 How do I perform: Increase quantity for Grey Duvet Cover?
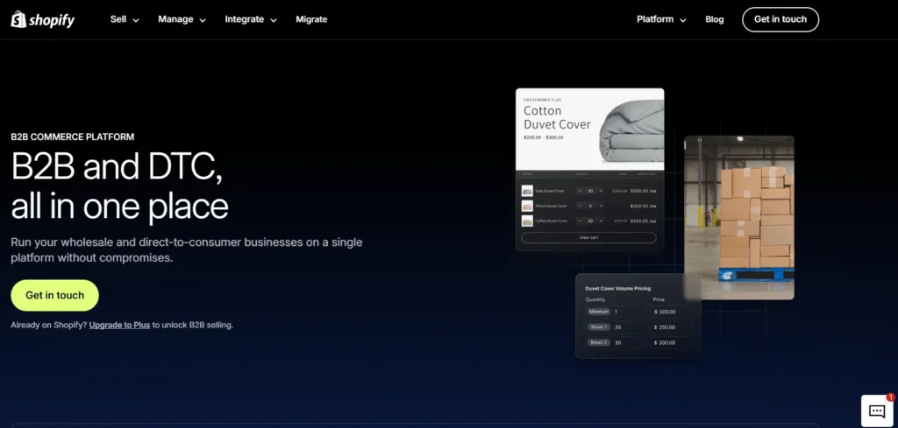(601, 191)
